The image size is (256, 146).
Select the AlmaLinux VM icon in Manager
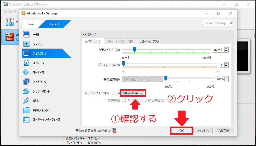pyautogui.click(x=10, y=37)
